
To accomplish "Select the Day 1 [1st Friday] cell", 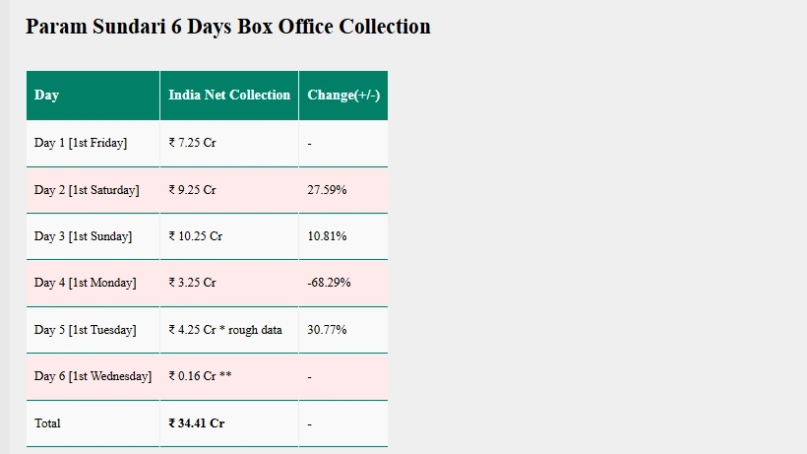I will pos(81,143).
